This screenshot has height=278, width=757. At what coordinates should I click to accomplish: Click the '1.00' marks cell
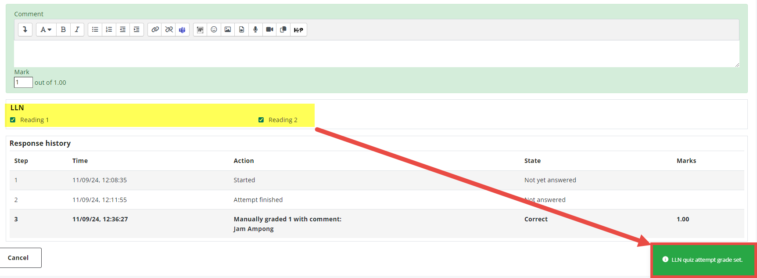click(x=683, y=219)
